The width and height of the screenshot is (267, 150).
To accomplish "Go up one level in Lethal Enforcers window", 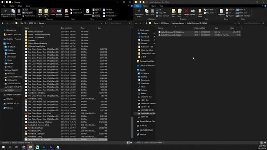I will pyautogui.click(x=146, y=23).
